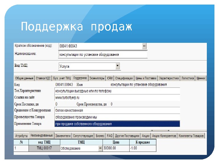Switch to Заменители tab
Viewport: 219px width, 164px height.
click(x=63, y=136)
